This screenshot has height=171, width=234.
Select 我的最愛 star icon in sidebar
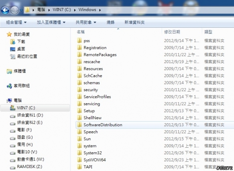(9, 34)
